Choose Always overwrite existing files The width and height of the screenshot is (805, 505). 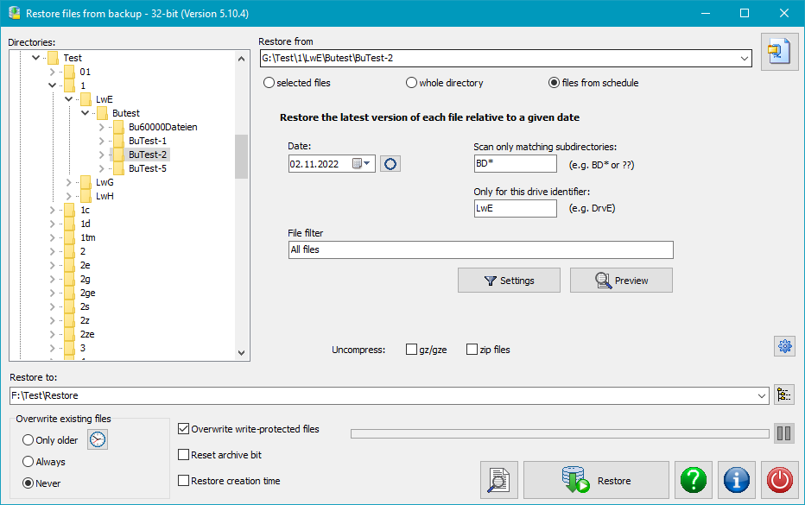tap(29, 462)
